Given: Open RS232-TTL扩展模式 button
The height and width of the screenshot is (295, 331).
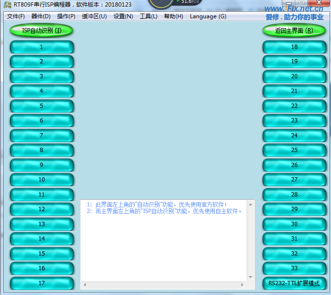Looking at the screenshot, I should pos(294,283).
